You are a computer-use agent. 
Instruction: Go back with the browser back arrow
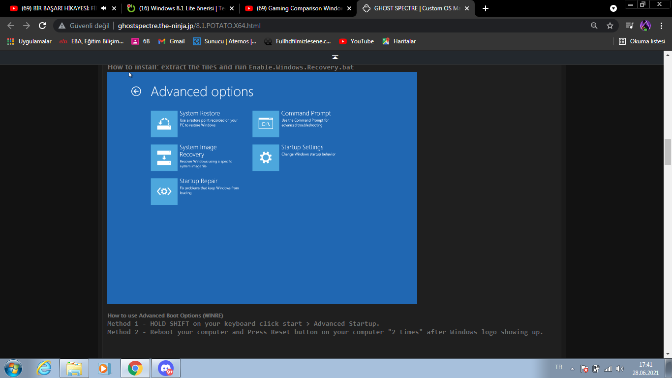coord(11,26)
